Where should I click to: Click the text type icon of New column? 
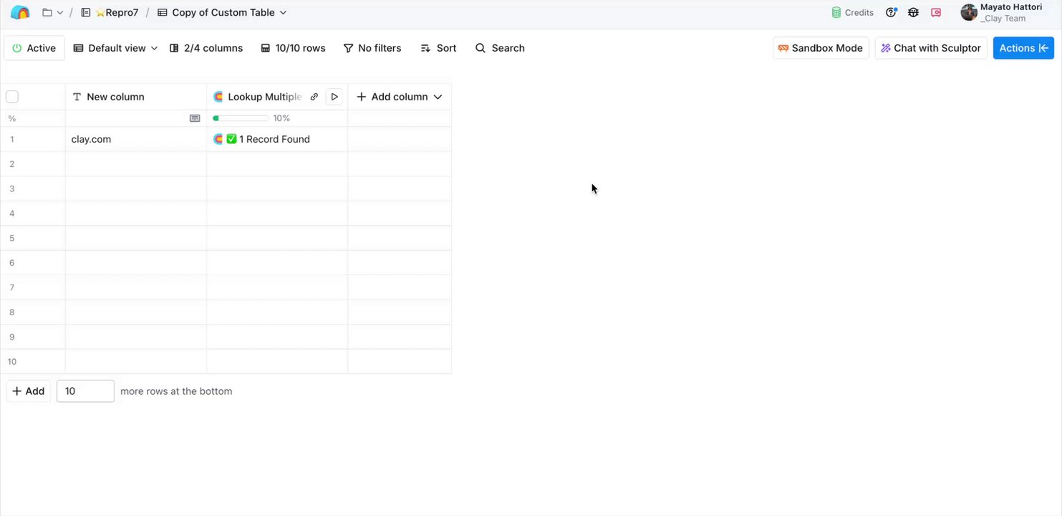click(x=77, y=97)
